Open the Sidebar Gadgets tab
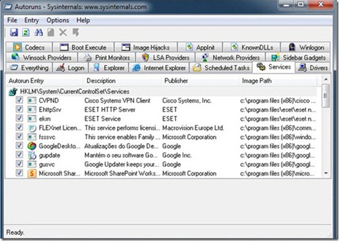The width and height of the screenshot is (339, 241). 298,57
